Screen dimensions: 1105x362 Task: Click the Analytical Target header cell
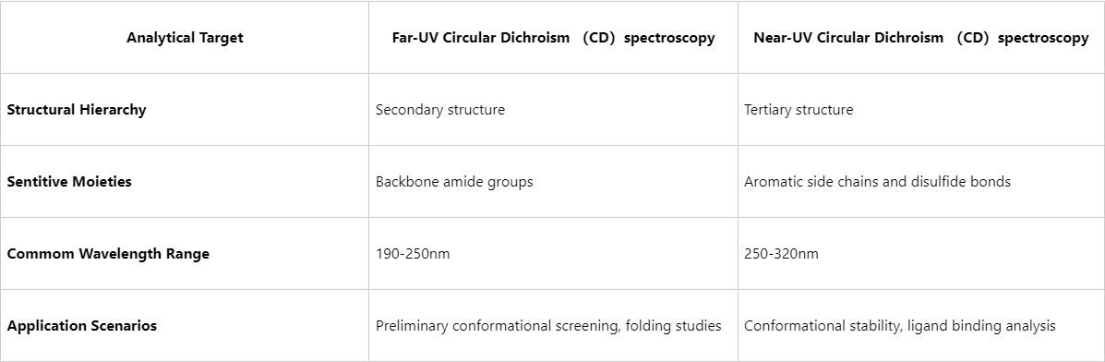click(185, 37)
